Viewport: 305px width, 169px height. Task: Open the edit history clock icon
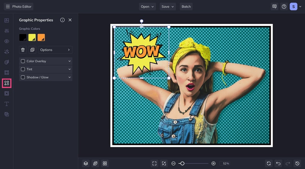pyautogui.click(x=298, y=164)
